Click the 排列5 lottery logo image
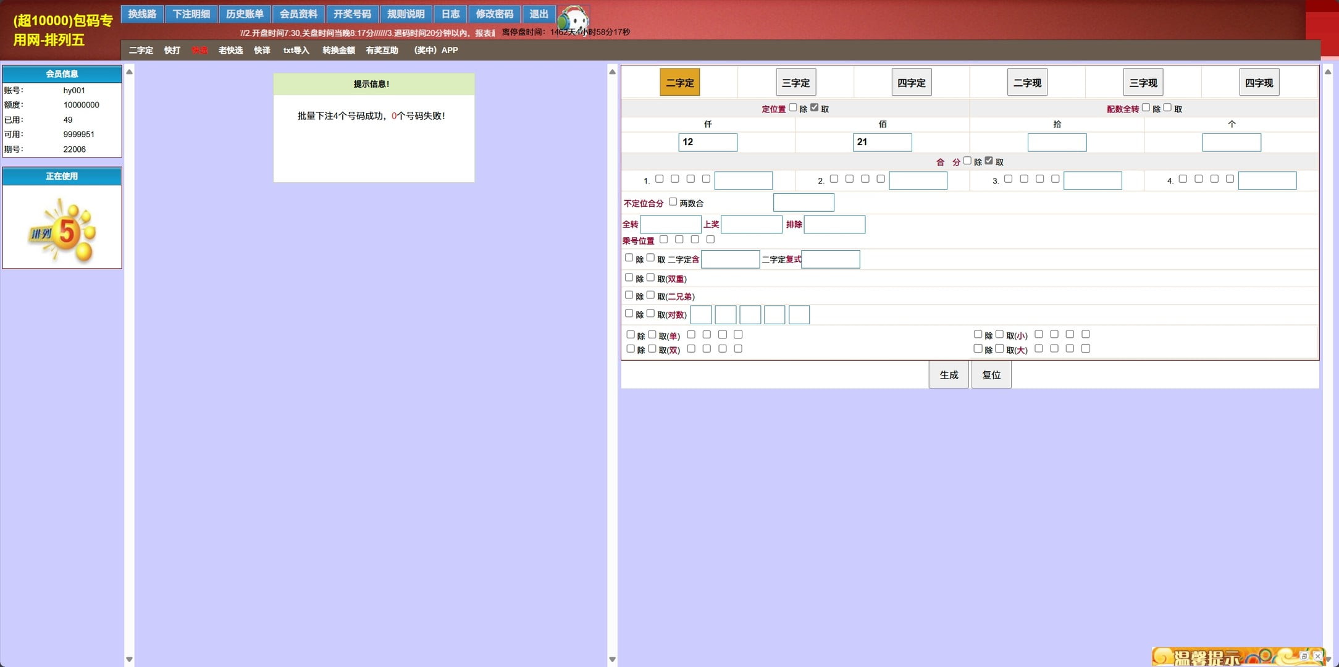Screen dimensions: 1339x667 (x=62, y=230)
